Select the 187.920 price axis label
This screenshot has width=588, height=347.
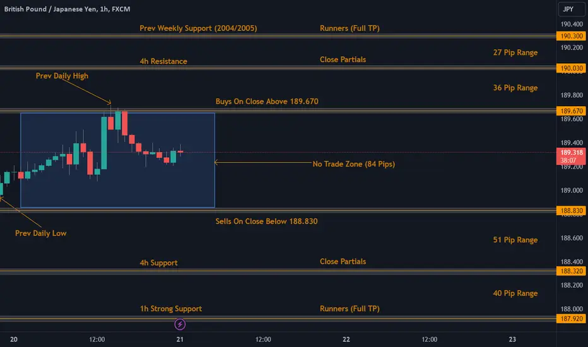coord(570,319)
